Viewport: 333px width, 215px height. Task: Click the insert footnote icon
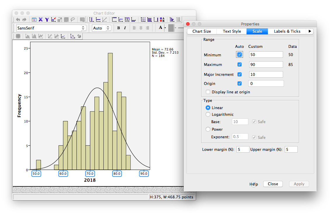click(133, 20)
